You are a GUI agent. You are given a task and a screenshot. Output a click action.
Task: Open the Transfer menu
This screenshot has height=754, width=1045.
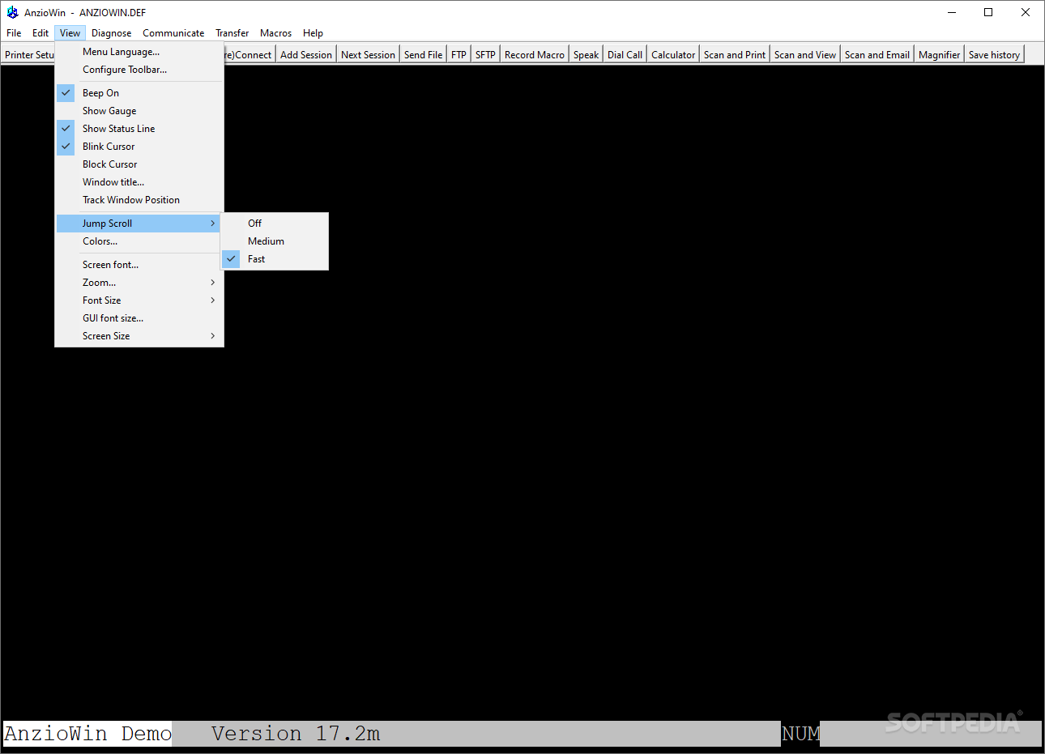point(232,33)
